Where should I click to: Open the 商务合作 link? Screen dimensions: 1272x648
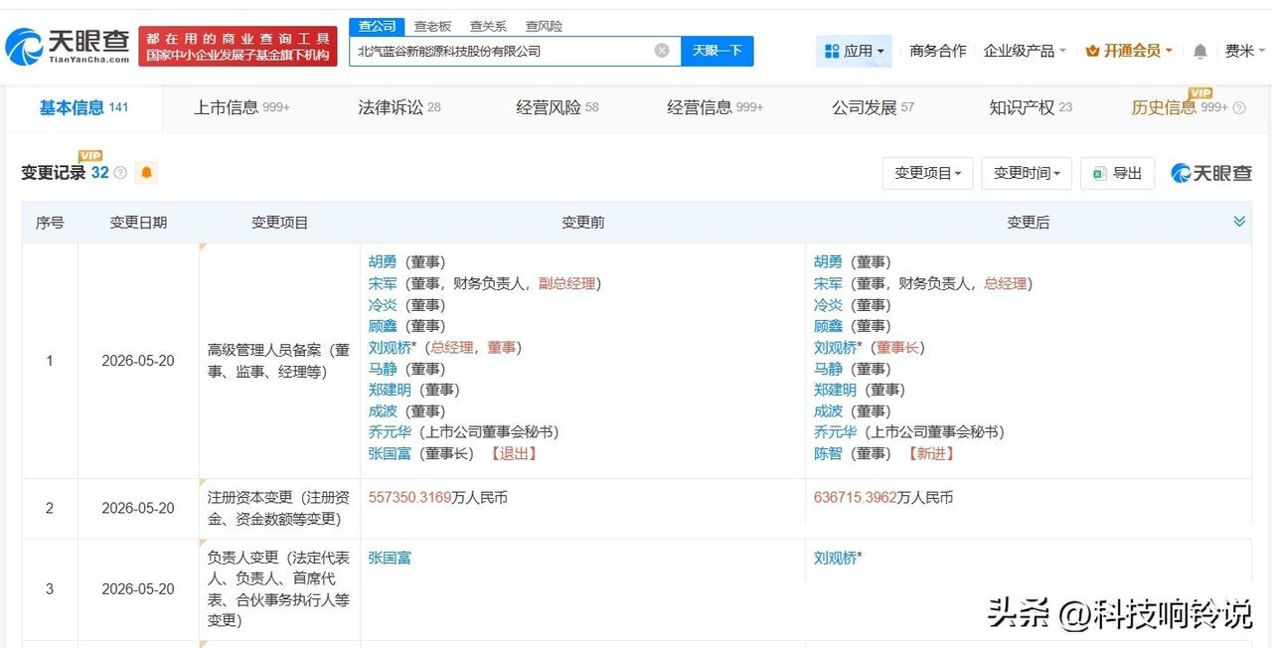(937, 51)
